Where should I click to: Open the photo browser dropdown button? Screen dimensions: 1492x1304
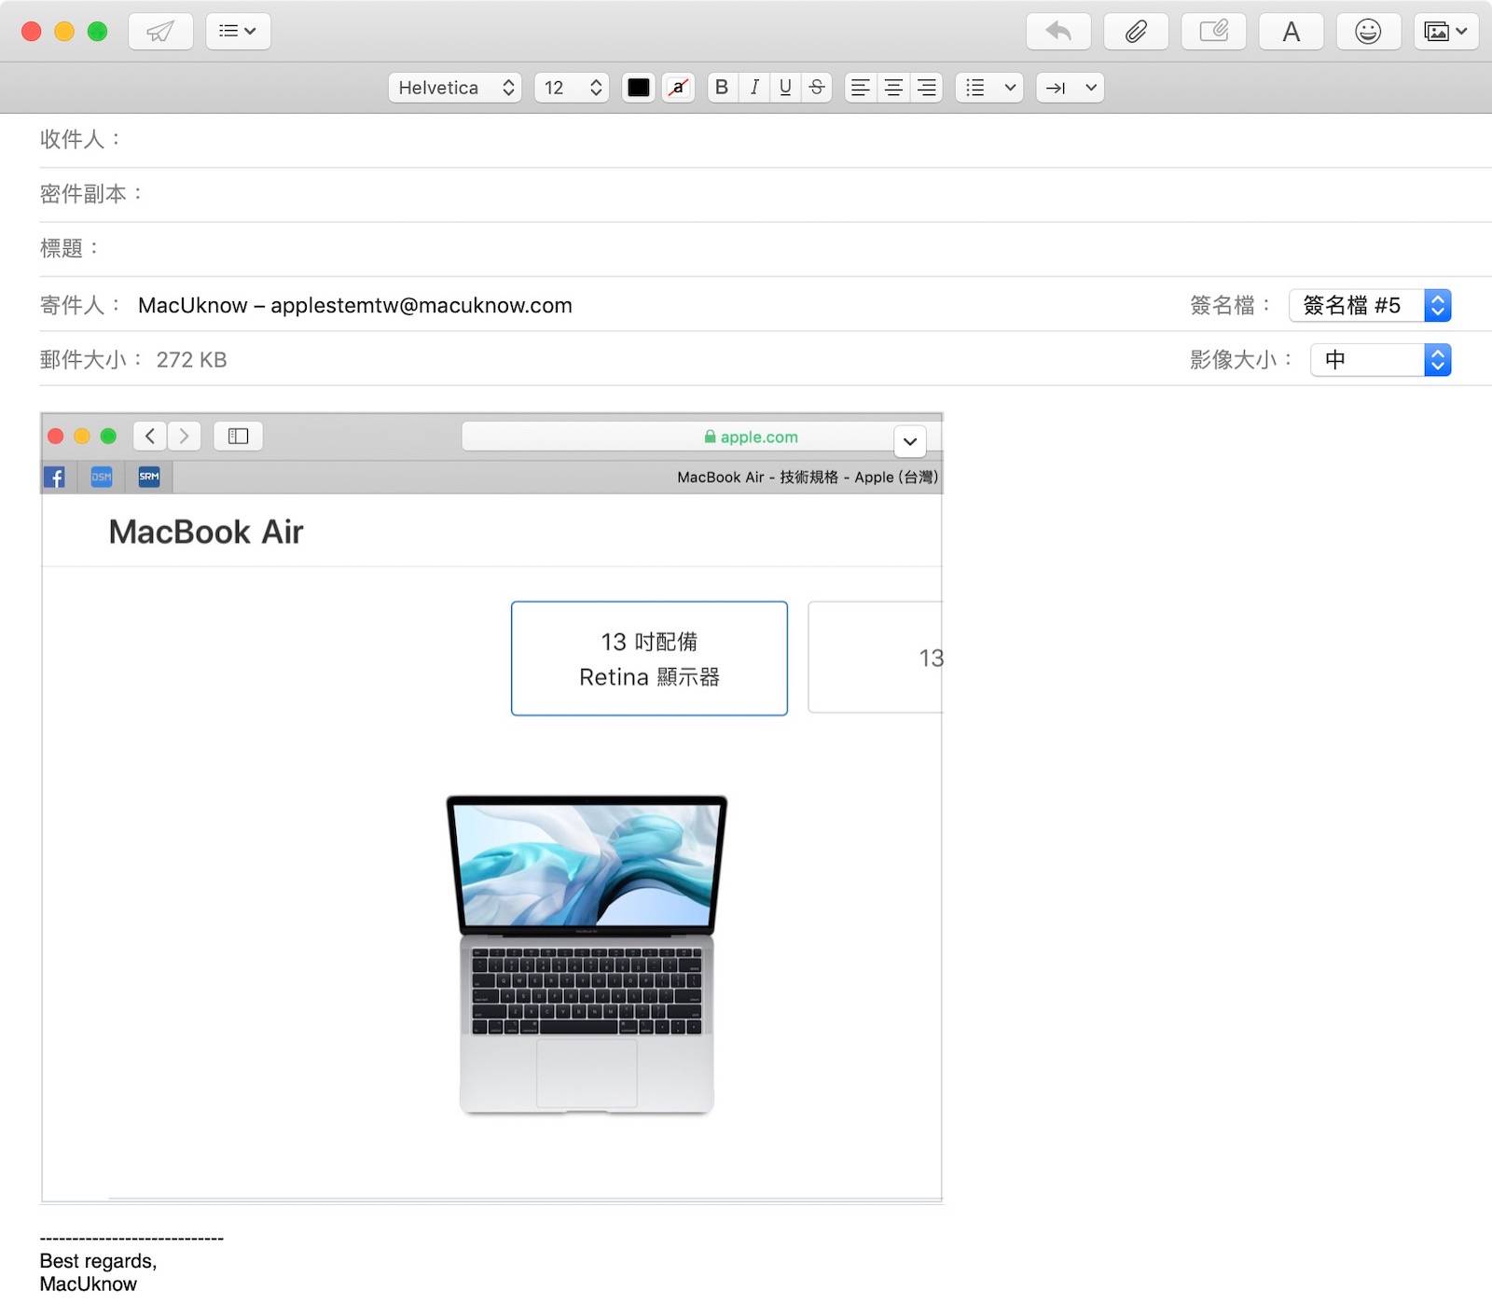coord(1446,32)
